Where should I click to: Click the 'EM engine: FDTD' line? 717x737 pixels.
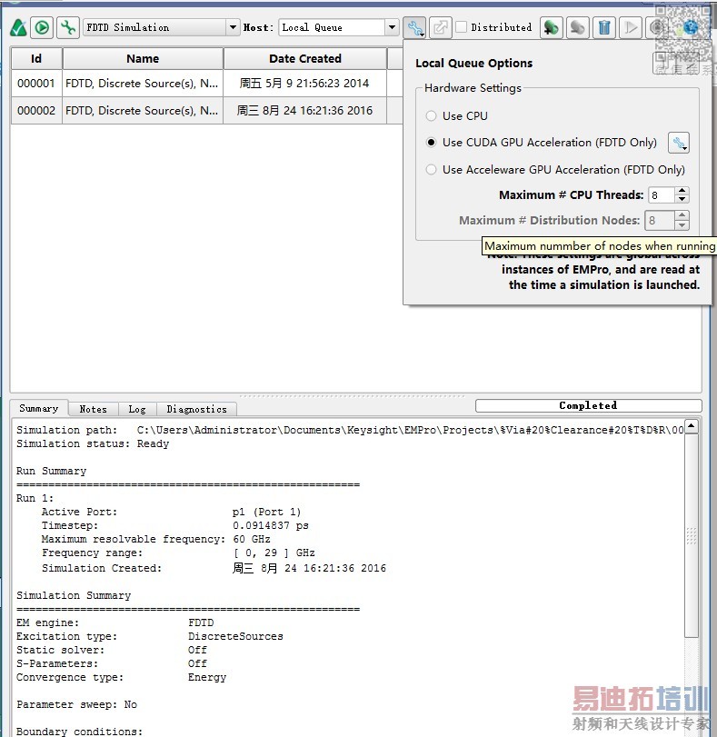point(115,622)
